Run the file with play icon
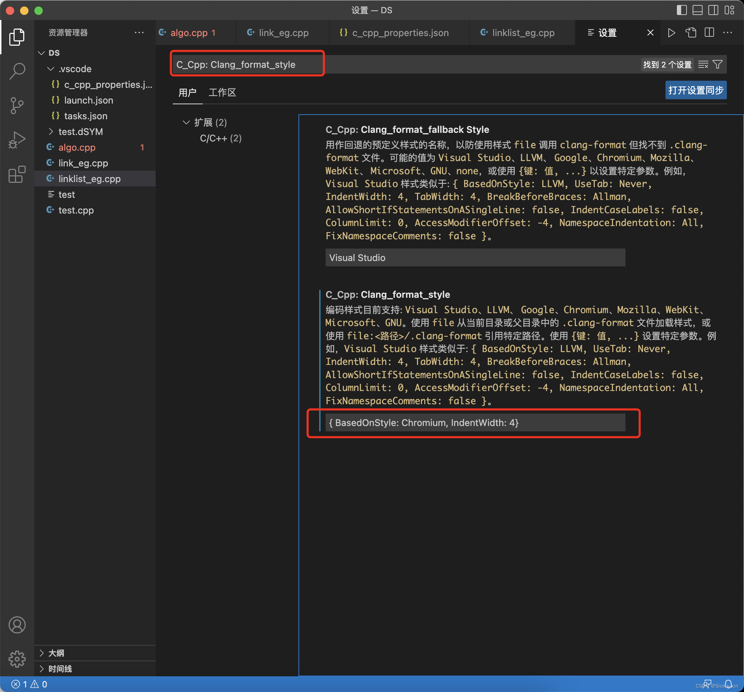The height and width of the screenshot is (692, 744). click(672, 32)
